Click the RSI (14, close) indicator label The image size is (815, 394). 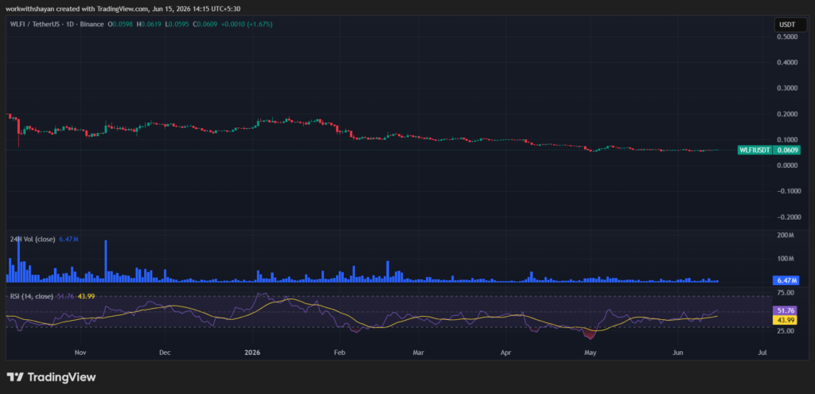coord(31,296)
